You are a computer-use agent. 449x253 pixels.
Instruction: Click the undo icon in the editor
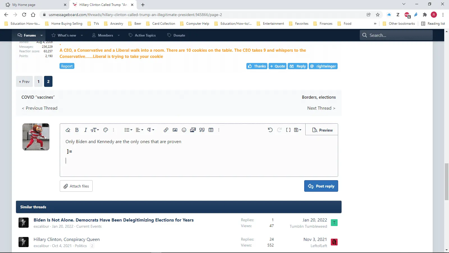[x=270, y=130]
